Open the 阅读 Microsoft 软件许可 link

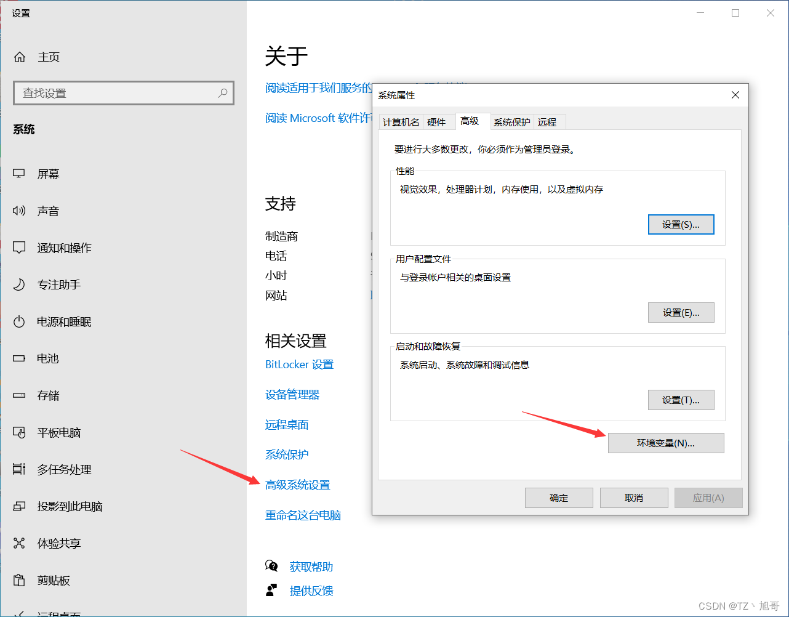click(319, 118)
